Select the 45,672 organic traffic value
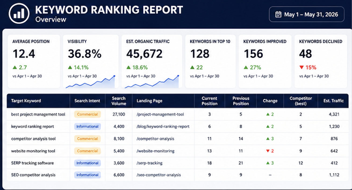Viewport: 352px width, 190px height. pos(144,54)
